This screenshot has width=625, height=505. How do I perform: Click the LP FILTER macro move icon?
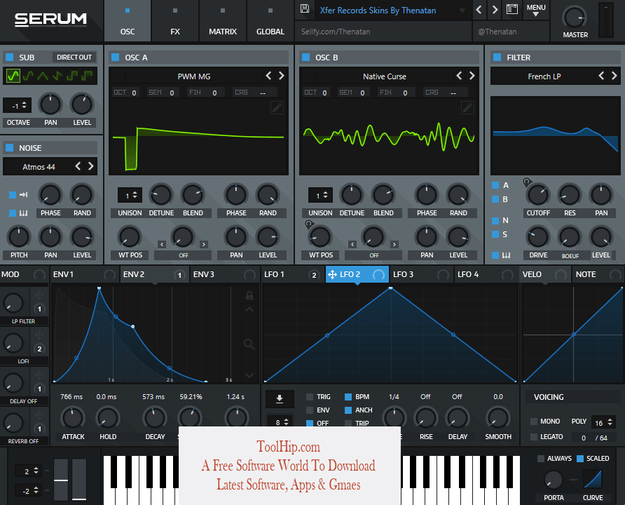click(x=39, y=295)
